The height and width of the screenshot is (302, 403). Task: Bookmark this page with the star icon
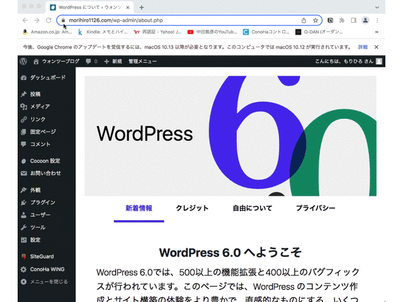coord(315,20)
